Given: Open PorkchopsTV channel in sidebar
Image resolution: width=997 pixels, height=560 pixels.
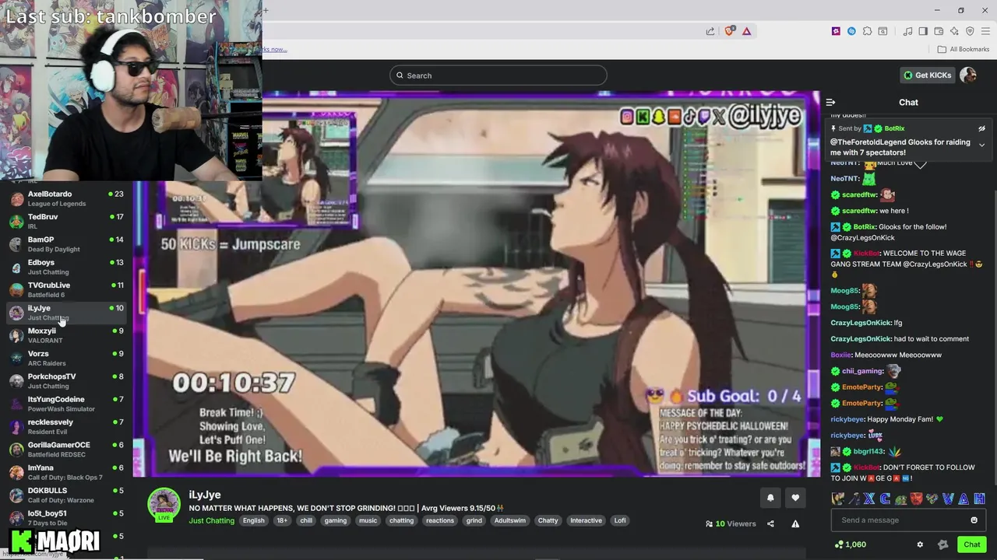Looking at the screenshot, I should 66,380.
